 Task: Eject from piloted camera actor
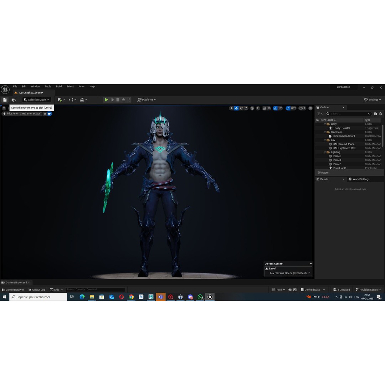[x=45, y=114]
